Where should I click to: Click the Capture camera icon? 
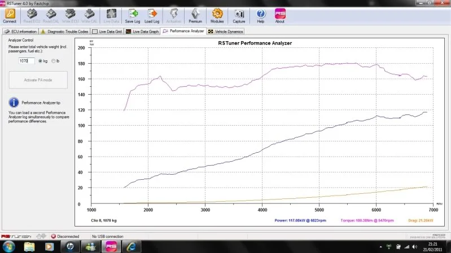(239, 14)
